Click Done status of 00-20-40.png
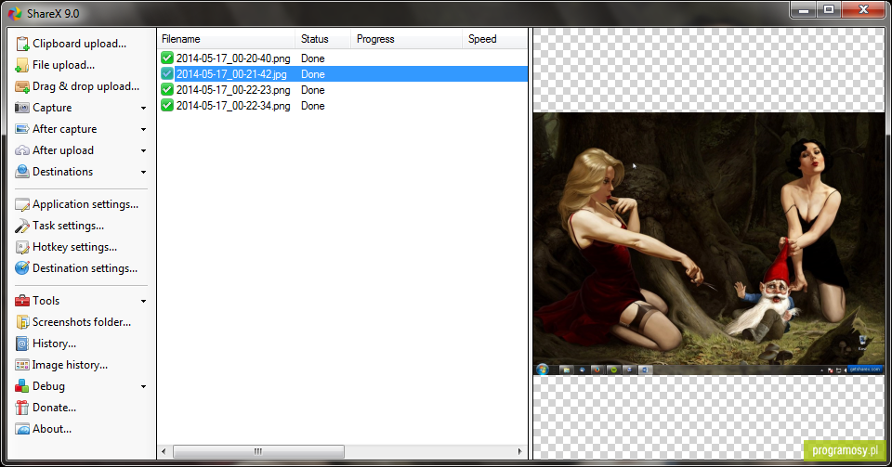Image resolution: width=892 pixels, height=467 pixels. (x=313, y=58)
